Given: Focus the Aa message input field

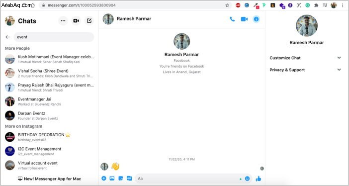Looking at the screenshot, I should click(188, 179).
